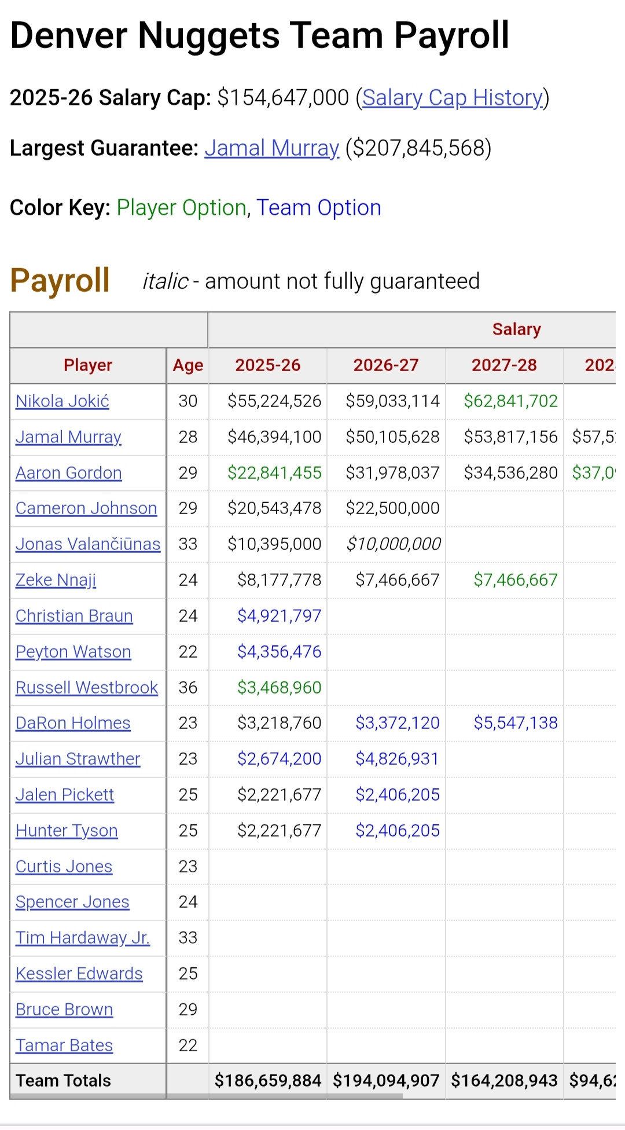Click the Hunter Tyson link

[67, 831]
